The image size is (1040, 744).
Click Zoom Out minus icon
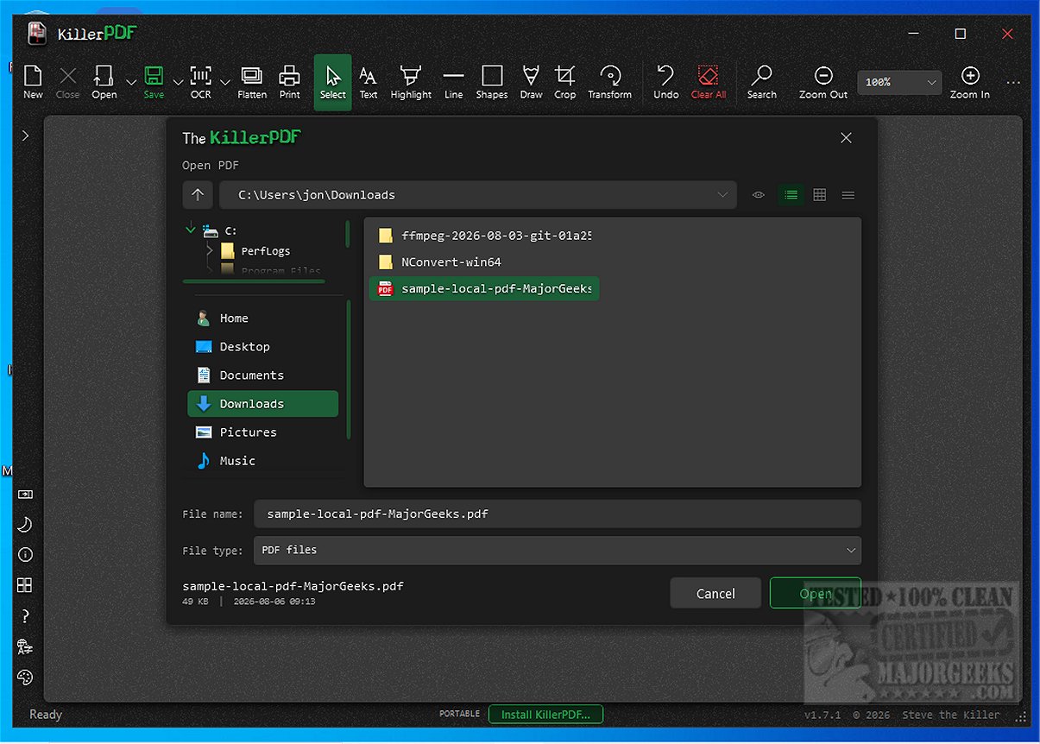(823, 82)
